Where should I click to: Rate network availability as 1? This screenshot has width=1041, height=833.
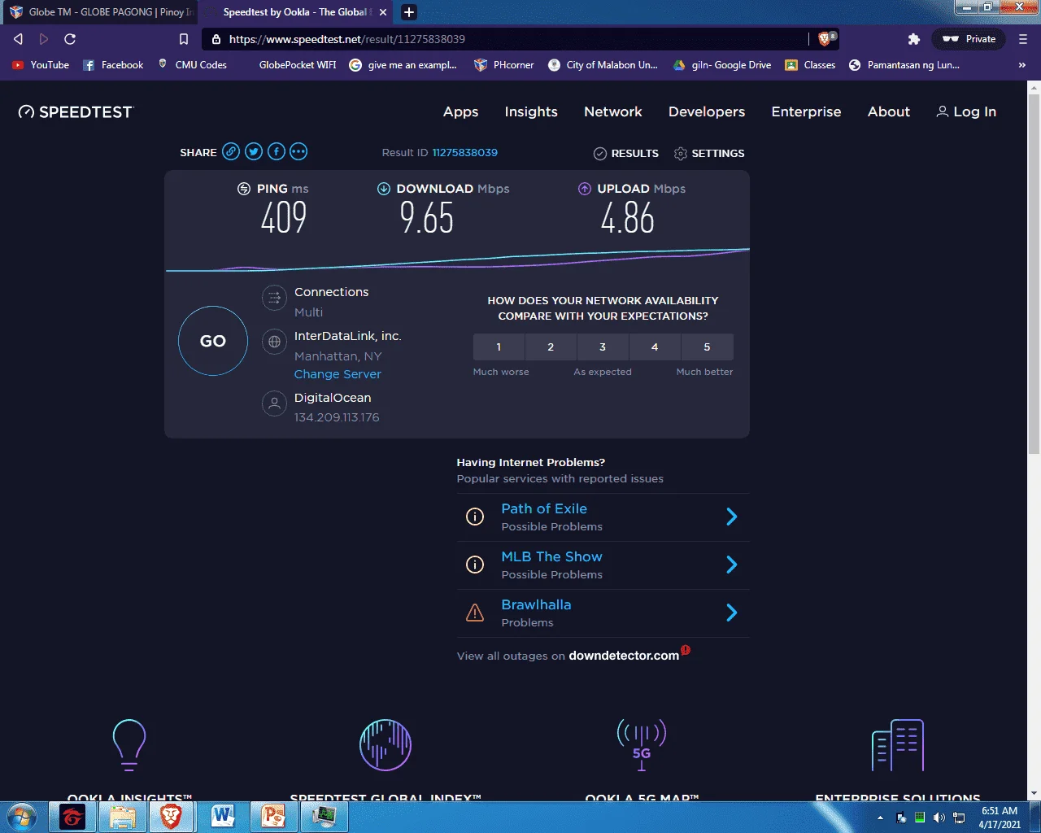tap(499, 347)
